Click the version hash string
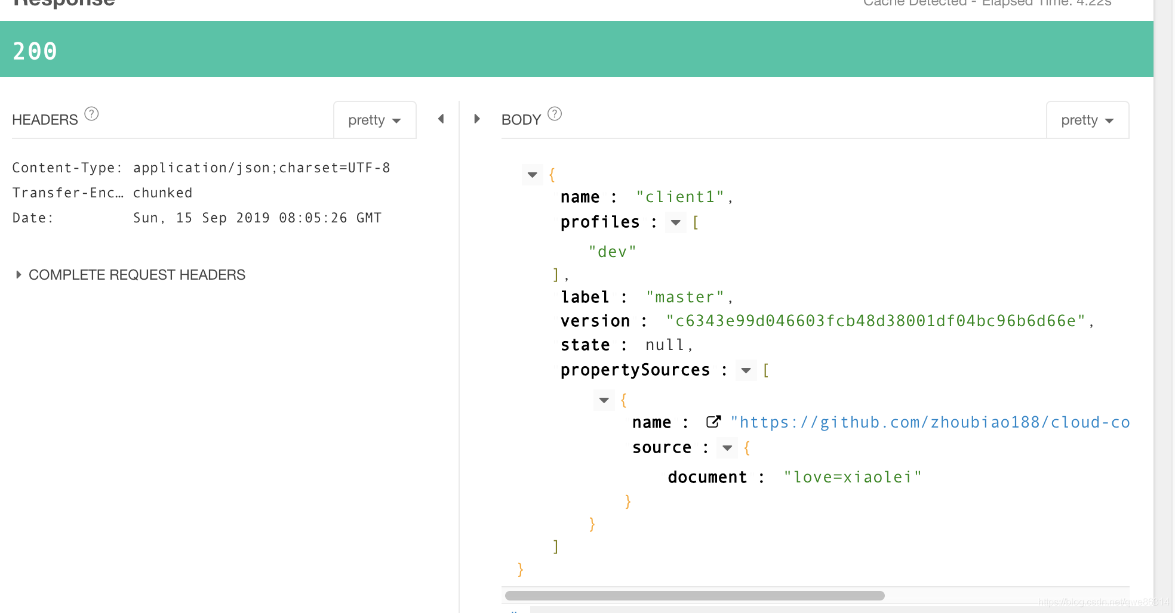 pos(876,321)
